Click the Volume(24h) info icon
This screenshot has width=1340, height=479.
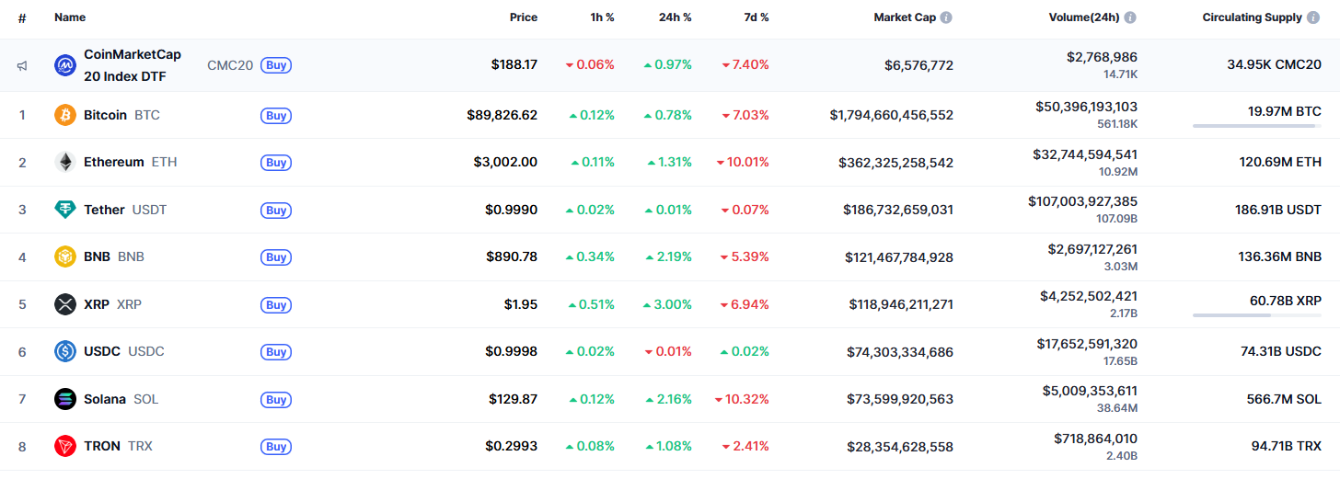[x=1130, y=17]
